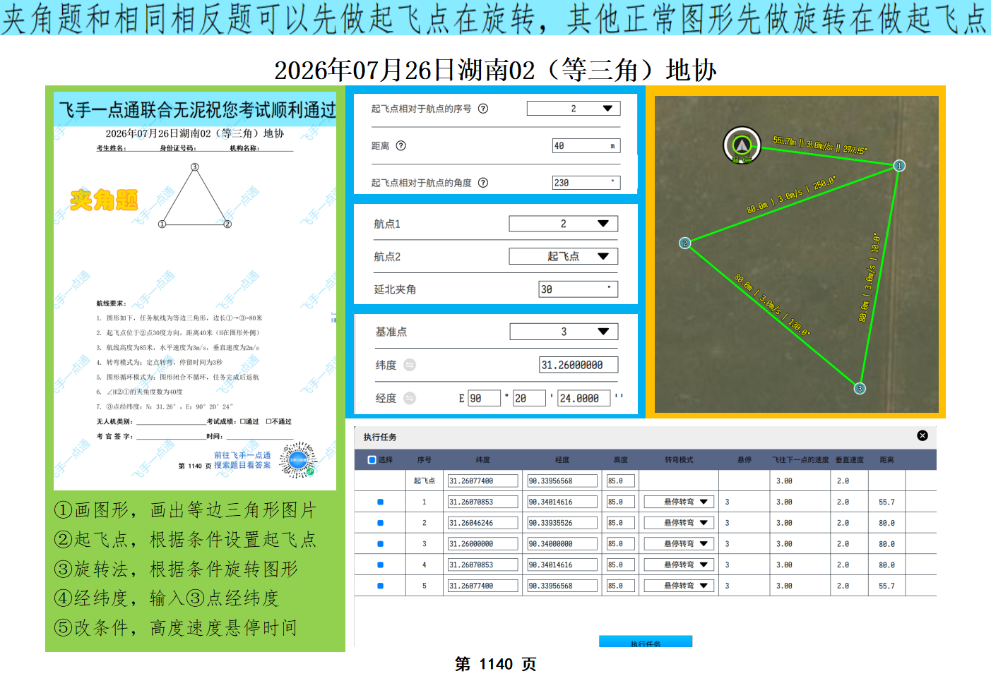Click longitude field in waypoint row 1

[562, 502]
